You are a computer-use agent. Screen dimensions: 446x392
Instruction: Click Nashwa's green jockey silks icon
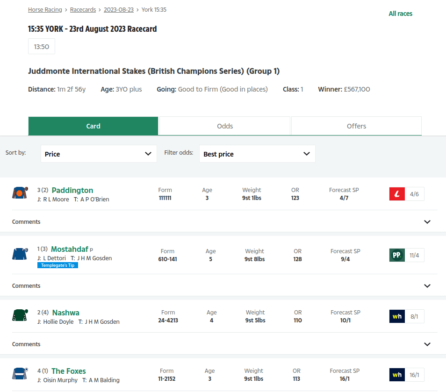20,315
